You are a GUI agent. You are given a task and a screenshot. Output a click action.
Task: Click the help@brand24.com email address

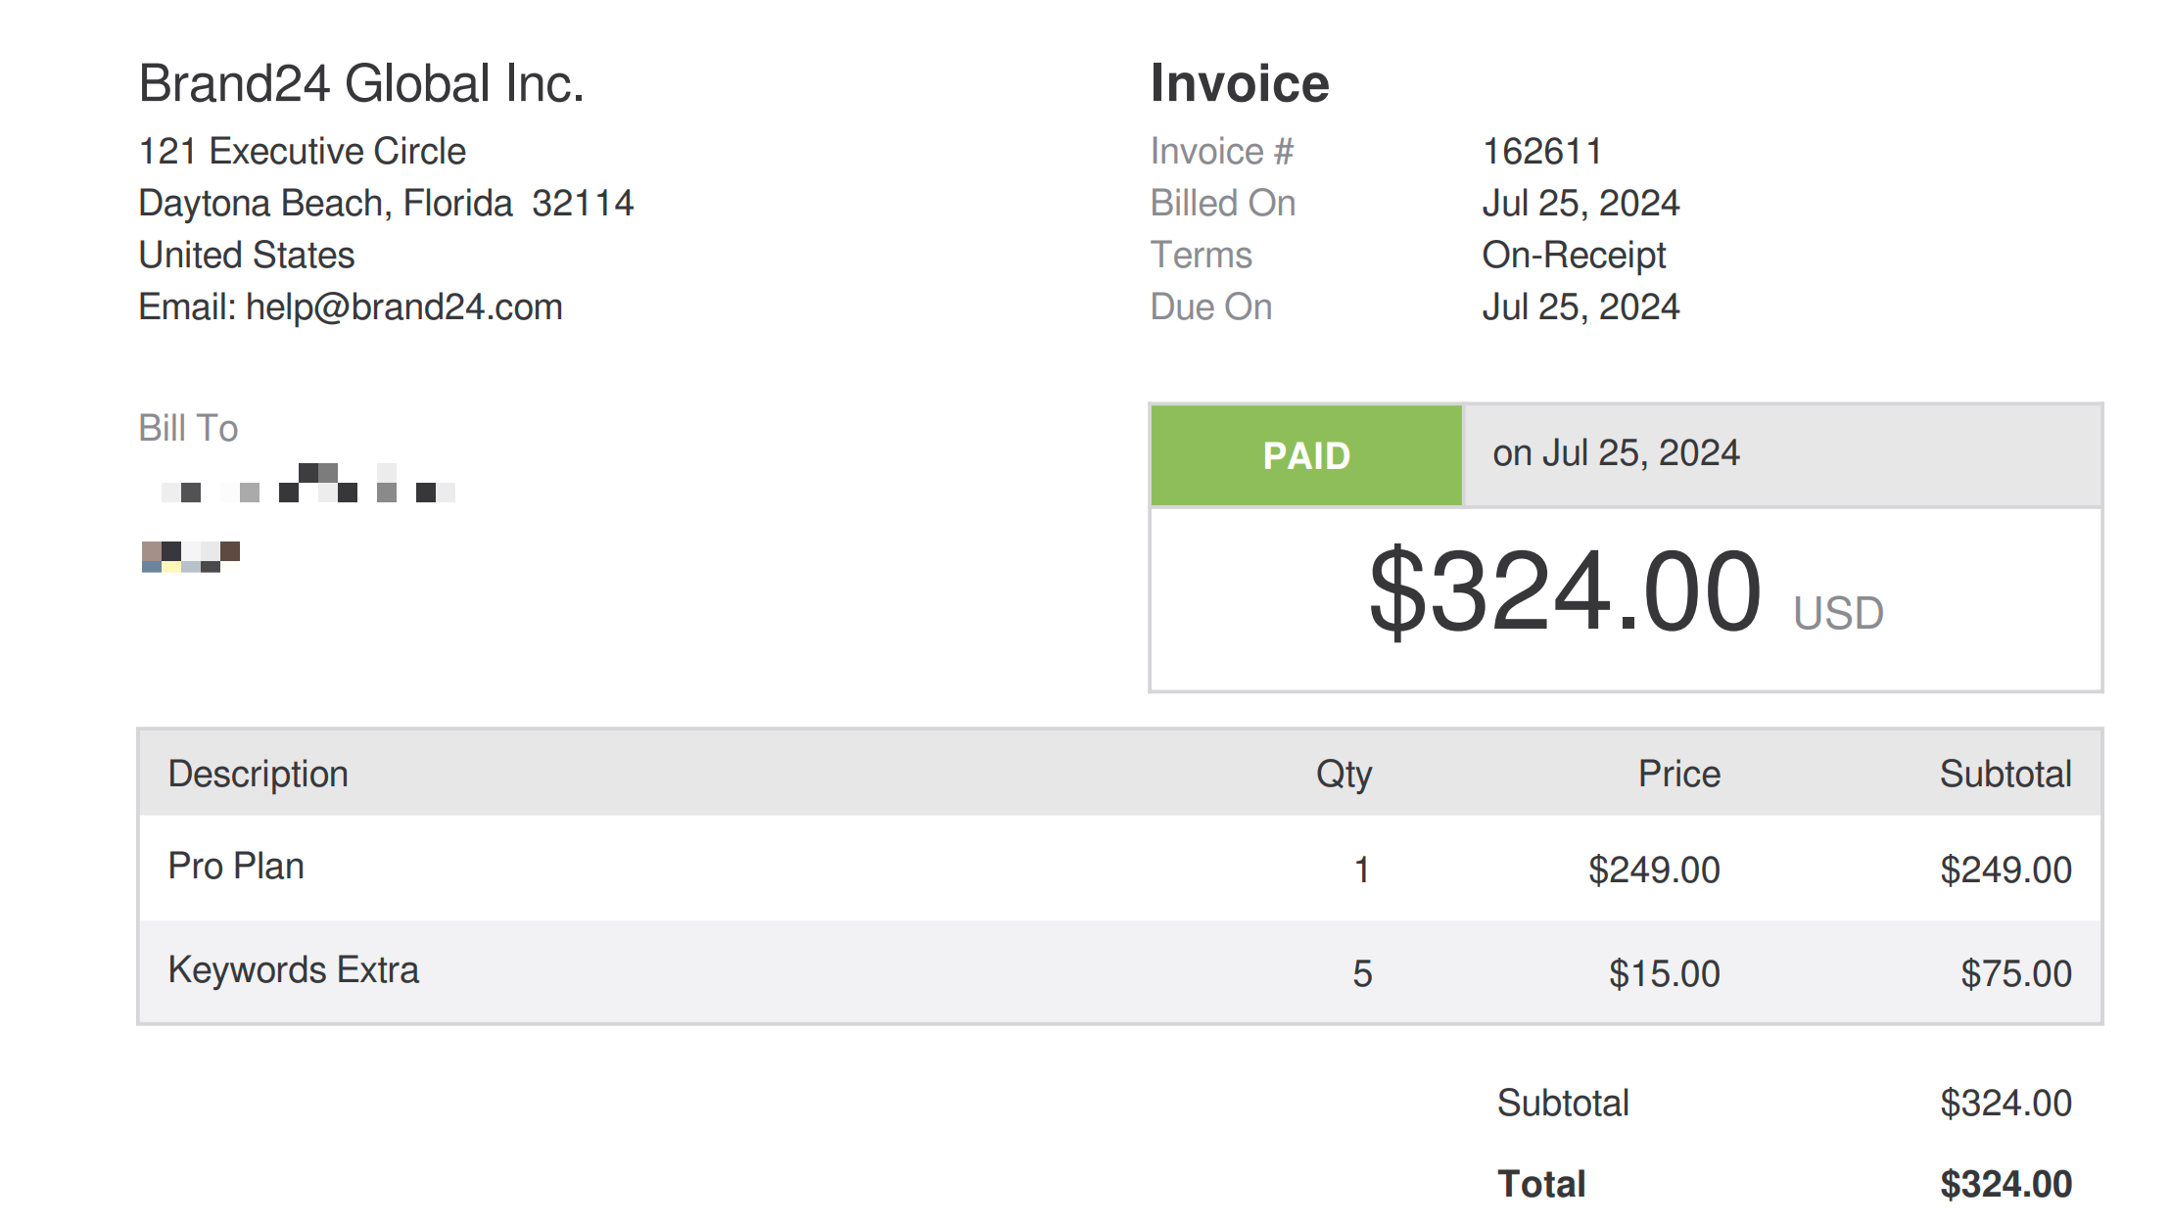(x=403, y=307)
